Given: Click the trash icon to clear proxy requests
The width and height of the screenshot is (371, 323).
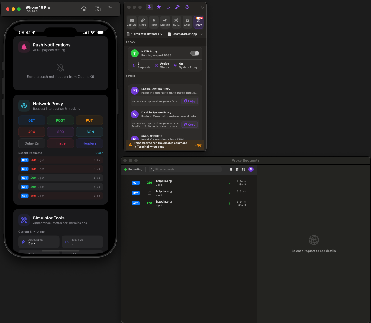Looking at the screenshot, I should 244,169.
